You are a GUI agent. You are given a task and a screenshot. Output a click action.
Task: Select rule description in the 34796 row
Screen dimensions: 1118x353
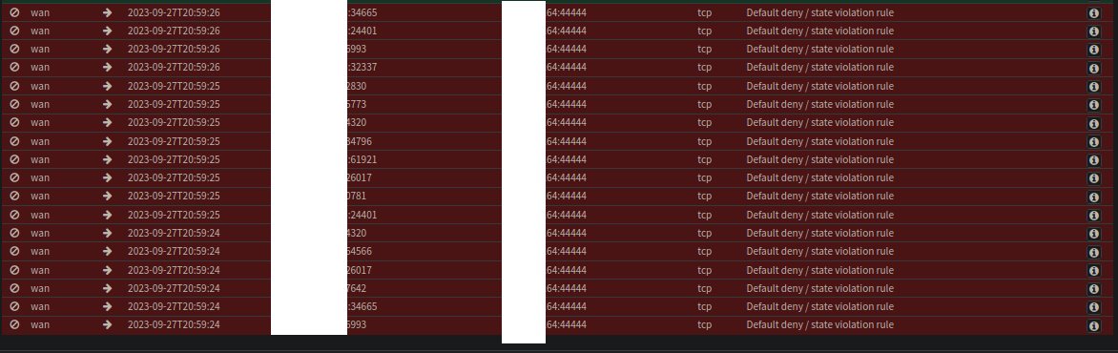(819, 141)
